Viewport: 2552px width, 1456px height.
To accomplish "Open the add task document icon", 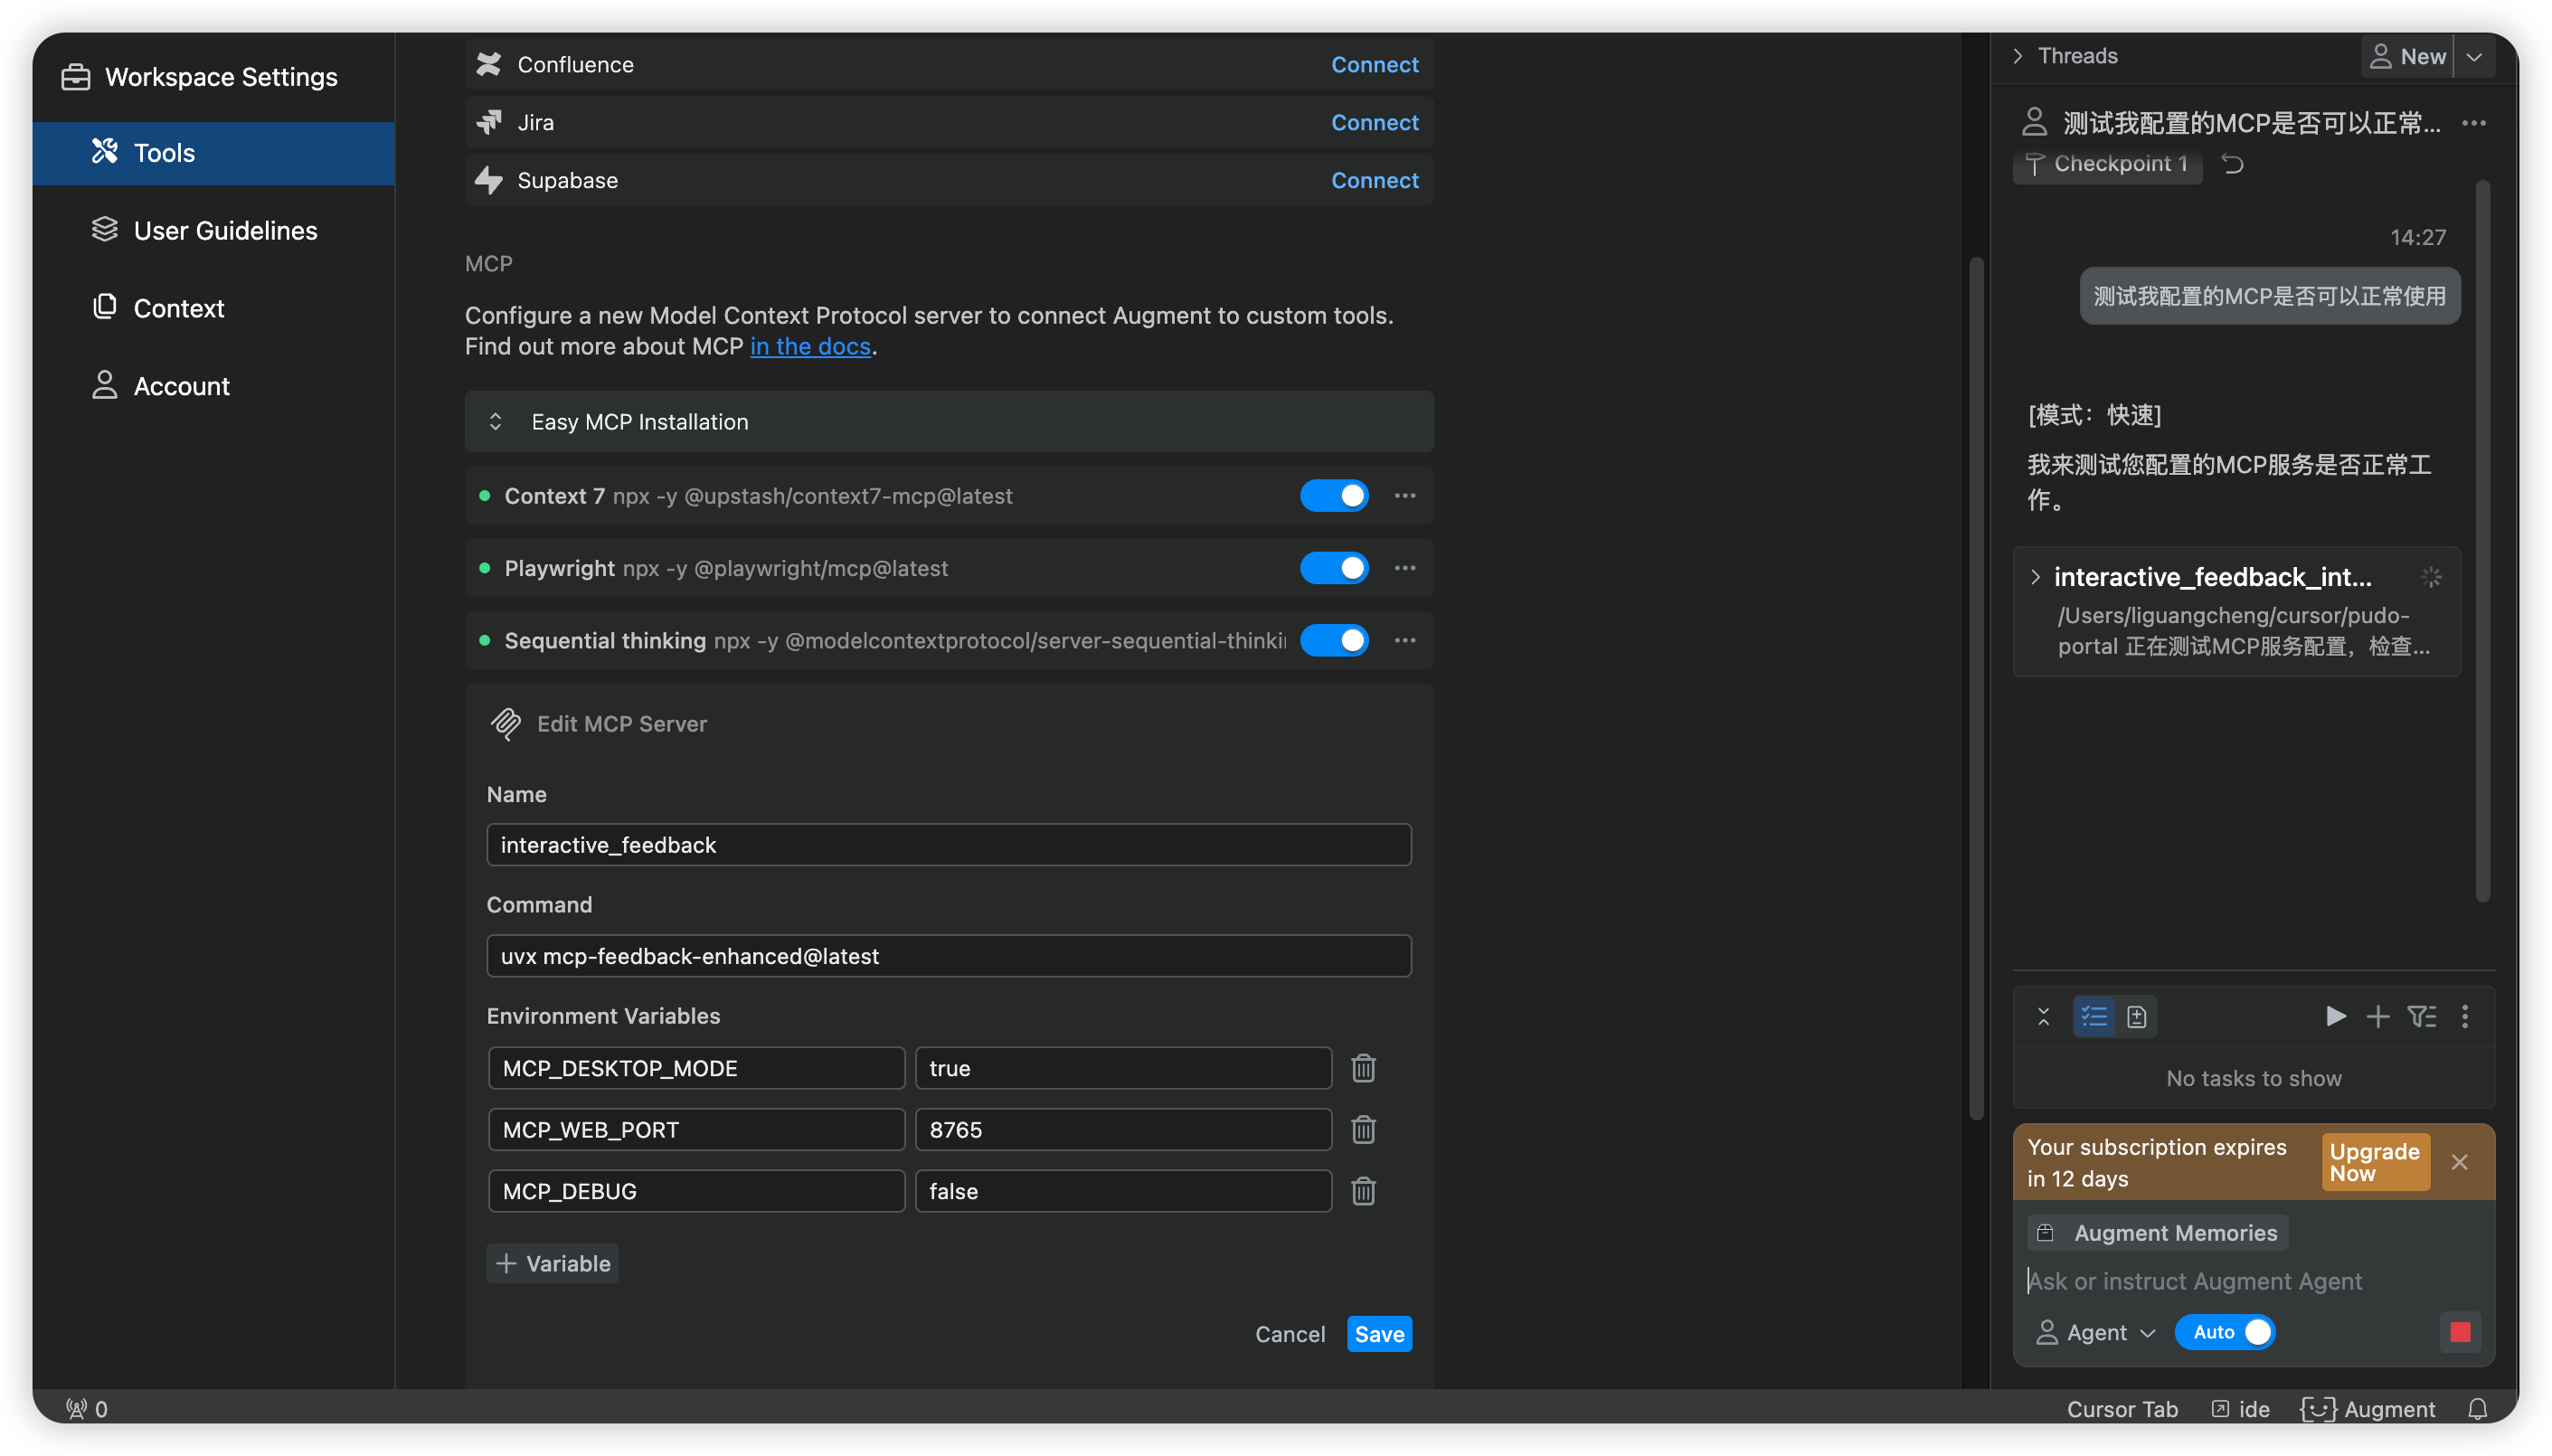I will 2136,1017.
